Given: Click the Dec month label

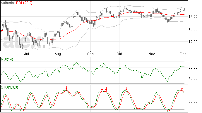Looking at the screenshot, I should click(183, 54).
